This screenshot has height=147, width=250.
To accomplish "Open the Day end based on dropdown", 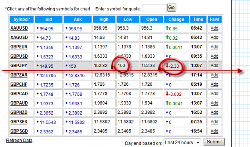I will click(x=182, y=142).
